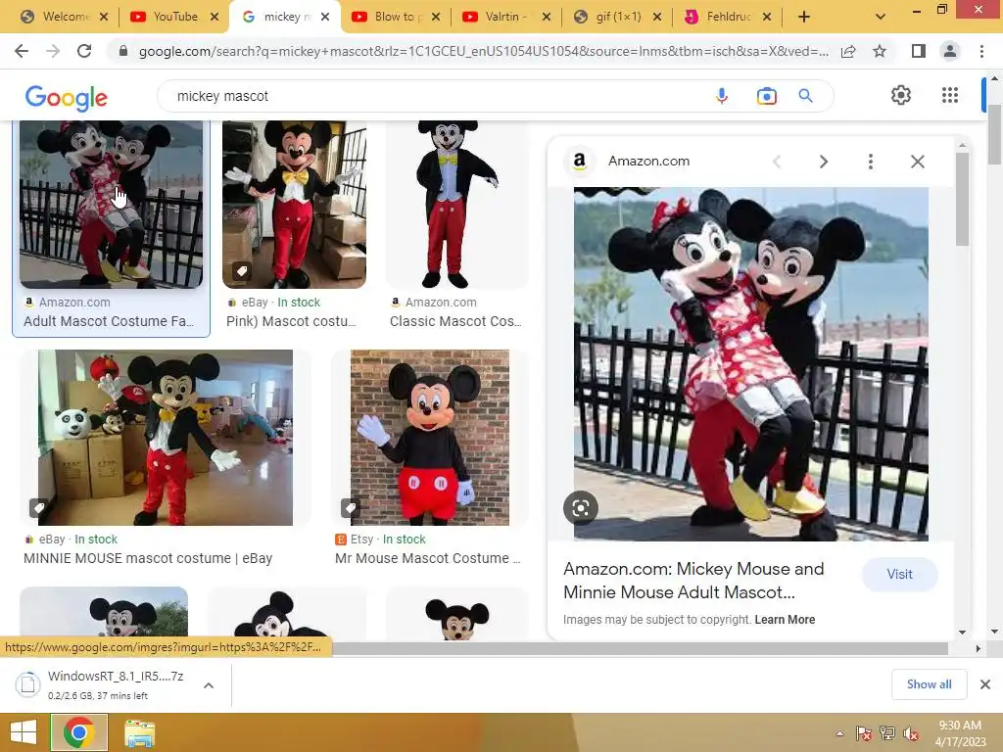Image resolution: width=1003 pixels, height=752 pixels.
Task: Expand the WindowsRT download options arrow
Action: click(x=209, y=685)
